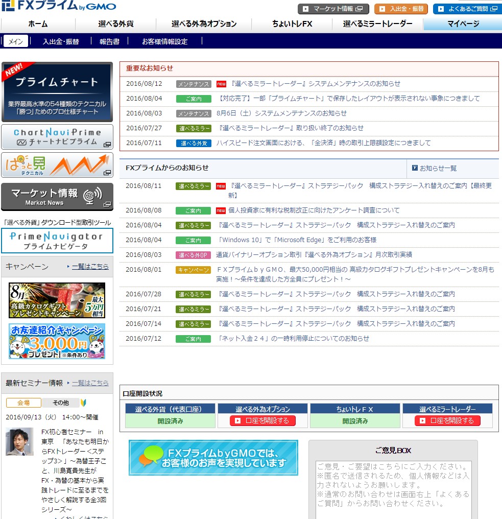Click the new badge on the アンケート調査 row
The image size is (502, 519).
click(x=221, y=210)
